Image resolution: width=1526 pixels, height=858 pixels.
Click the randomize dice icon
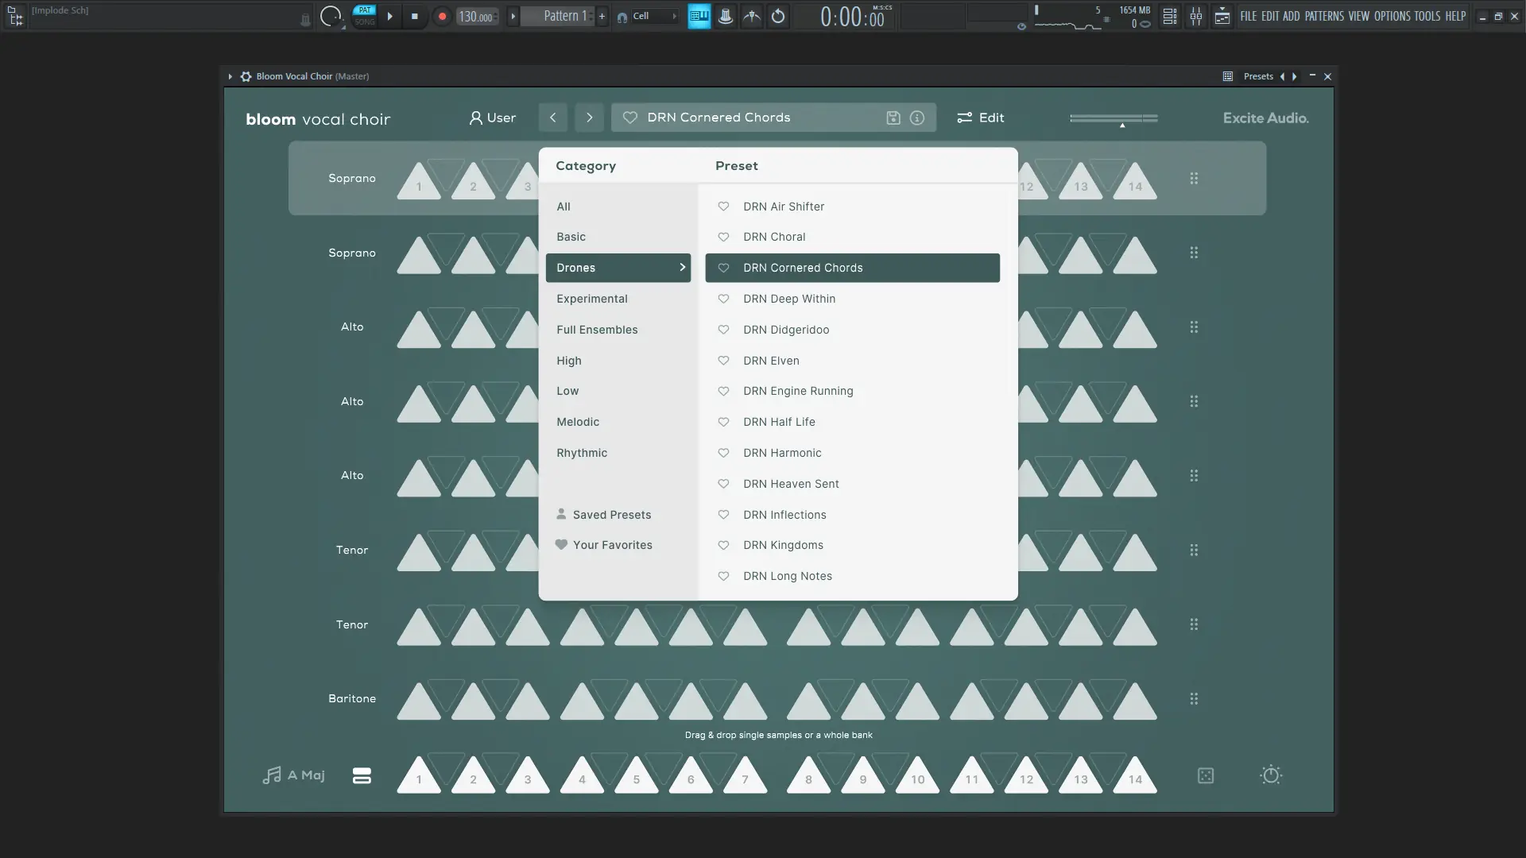click(x=1206, y=775)
